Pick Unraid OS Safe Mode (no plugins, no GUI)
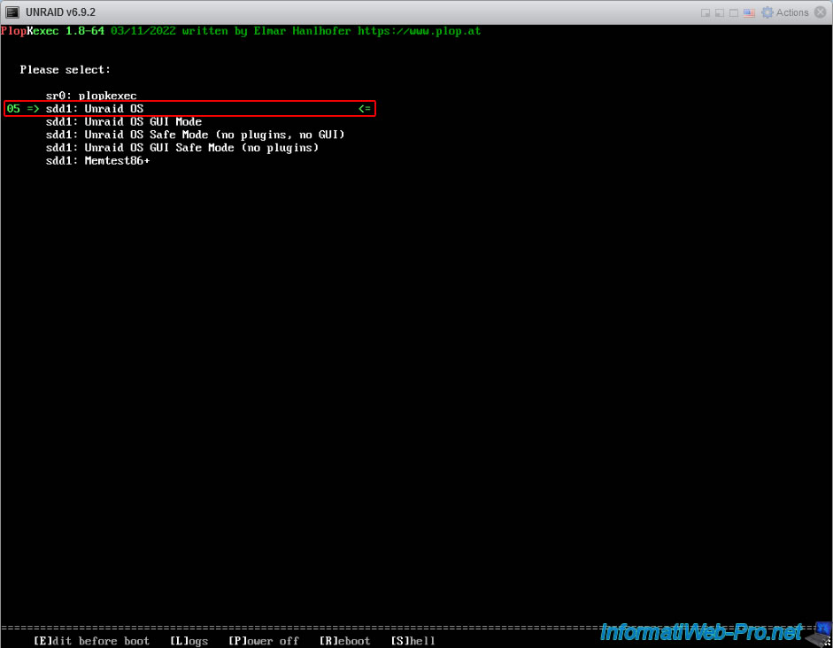 [195, 135]
